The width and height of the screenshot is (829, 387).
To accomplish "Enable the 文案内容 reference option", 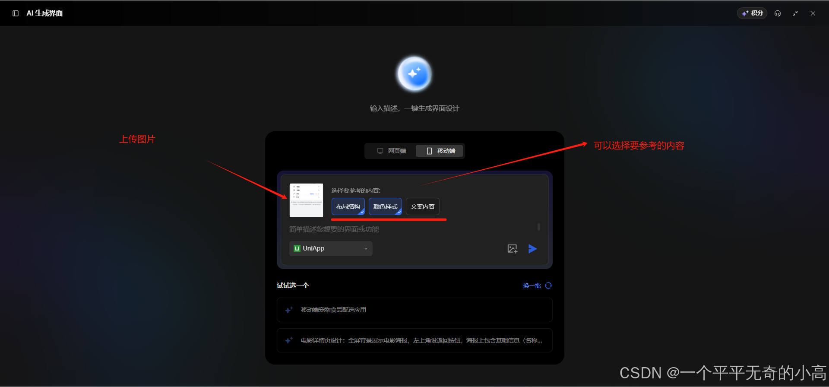I will click(x=422, y=206).
